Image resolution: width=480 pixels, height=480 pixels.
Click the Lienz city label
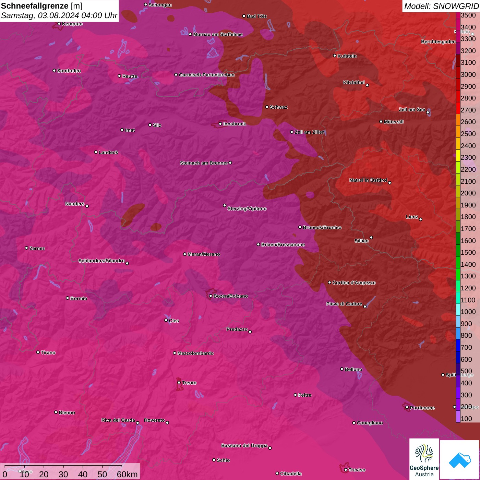point(412,217)
